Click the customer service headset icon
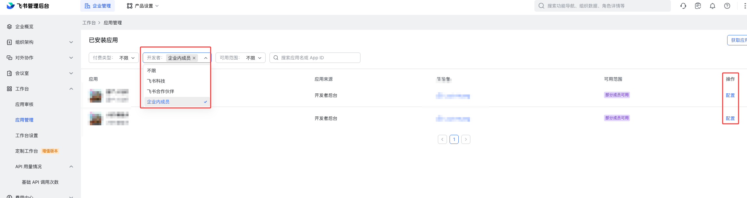Screen dimensions: 747x198 pos(683,6)
